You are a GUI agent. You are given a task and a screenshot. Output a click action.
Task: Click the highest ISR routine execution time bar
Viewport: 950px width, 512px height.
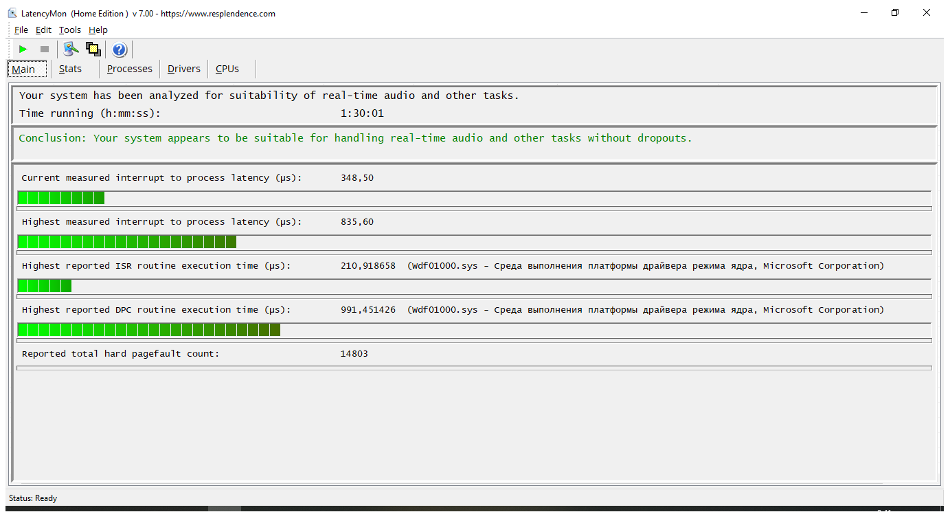tap(474, 286)
